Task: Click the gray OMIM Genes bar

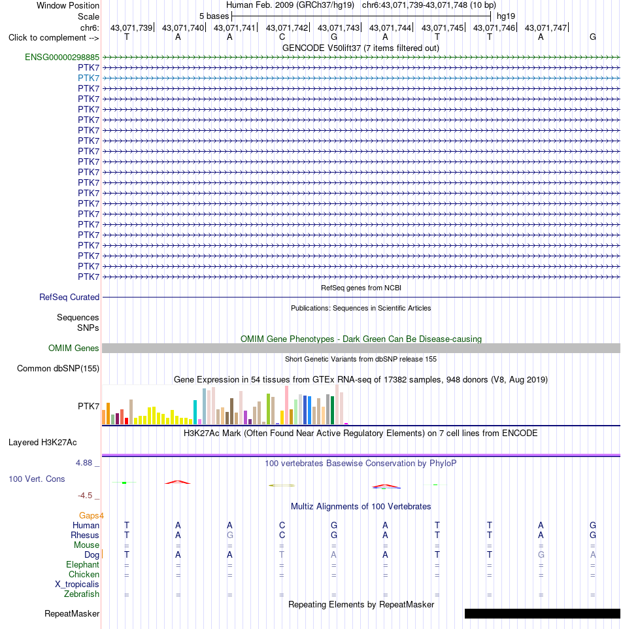Action: pos(361,348)
